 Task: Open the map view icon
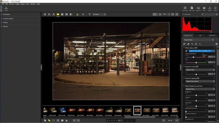click(53, 14)
